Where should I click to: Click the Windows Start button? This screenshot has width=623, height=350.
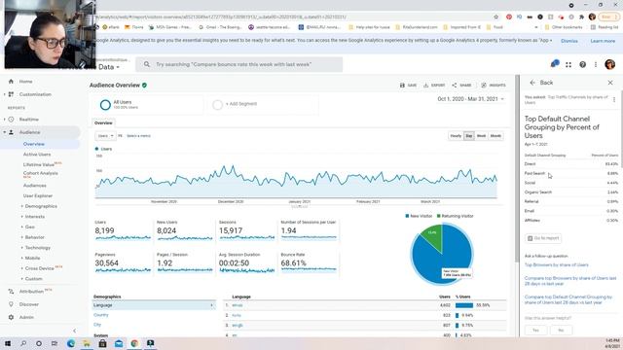point(7,343)
